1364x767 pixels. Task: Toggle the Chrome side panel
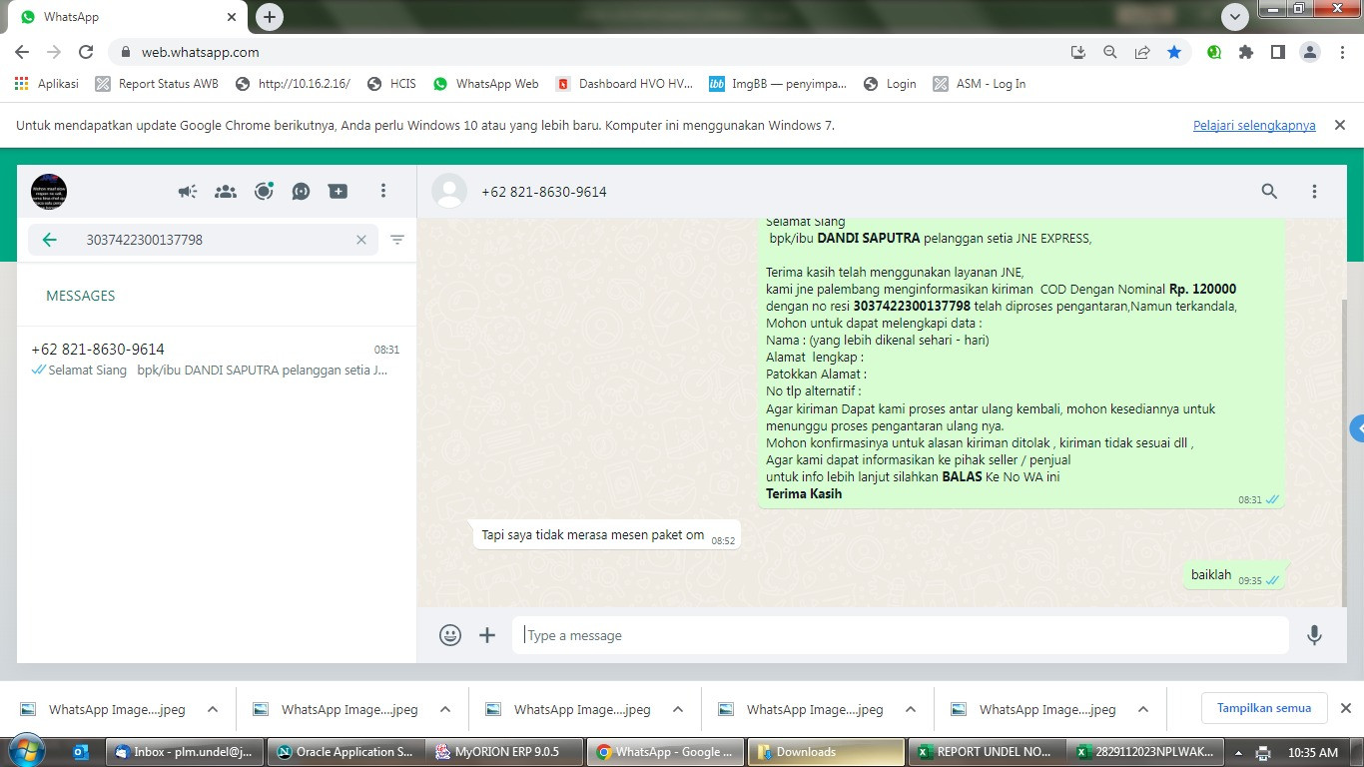1278,52
